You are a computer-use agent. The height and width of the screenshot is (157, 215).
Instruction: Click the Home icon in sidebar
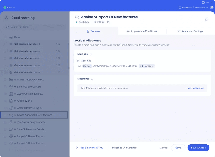11,37
